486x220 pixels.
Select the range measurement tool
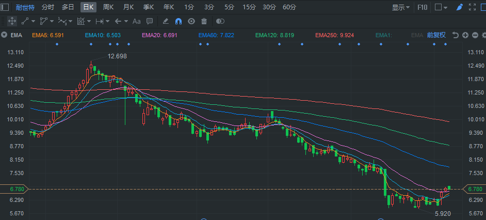point(99,21)
